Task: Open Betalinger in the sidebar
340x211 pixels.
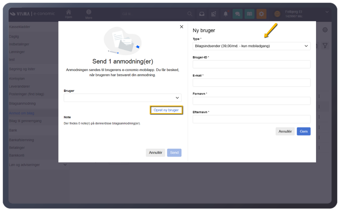Action: pyautogui.click(x=17, y=148)
